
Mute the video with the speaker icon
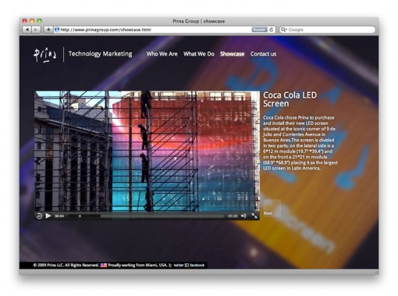pyautogui.click(x=243, y=216)
